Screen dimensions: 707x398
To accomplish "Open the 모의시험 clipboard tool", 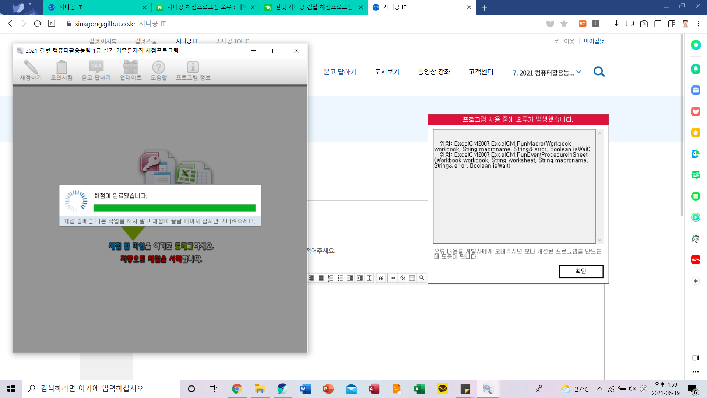I will click(61, 70).
